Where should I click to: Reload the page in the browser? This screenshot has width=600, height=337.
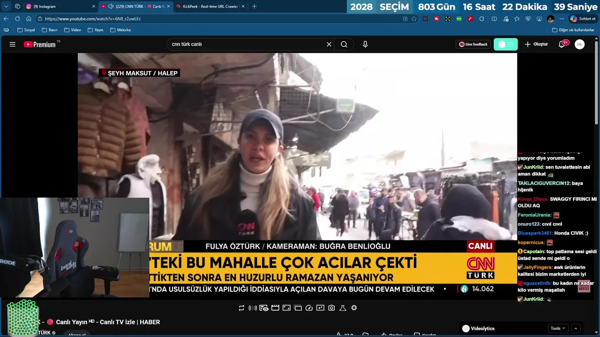tap(17, 19)
